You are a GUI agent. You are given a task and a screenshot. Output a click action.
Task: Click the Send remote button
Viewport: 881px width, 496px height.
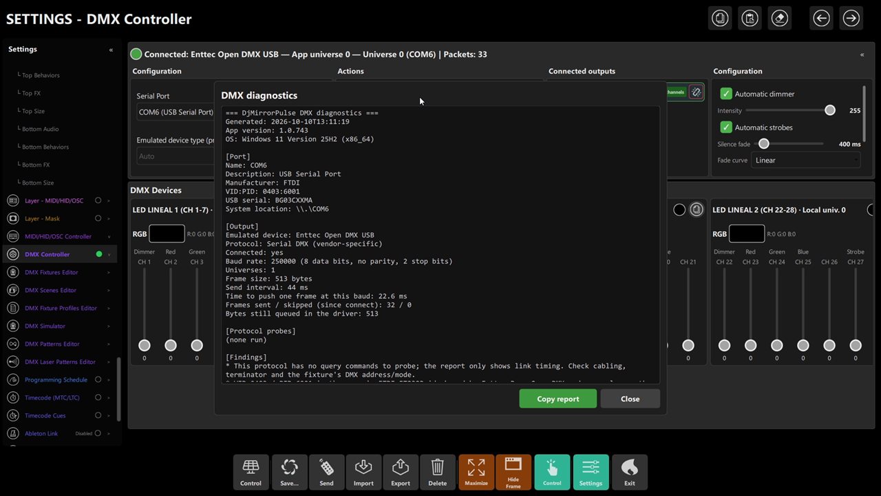click(x=326, y=472)
